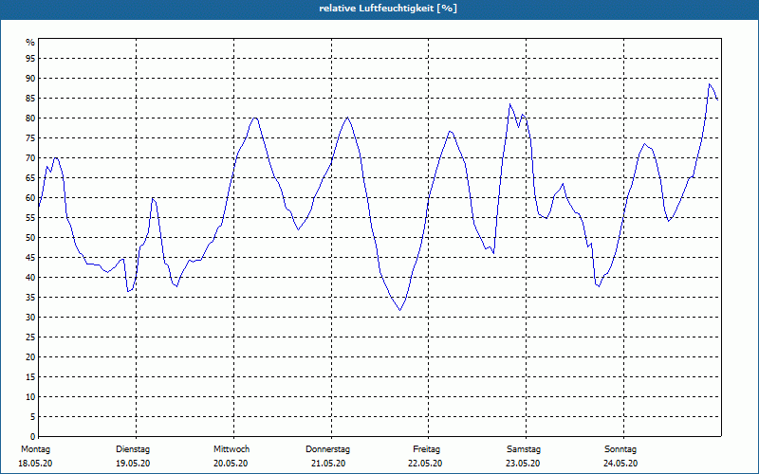
Task: Select the 'Dienstag' day label
Action: click(133, 449)
